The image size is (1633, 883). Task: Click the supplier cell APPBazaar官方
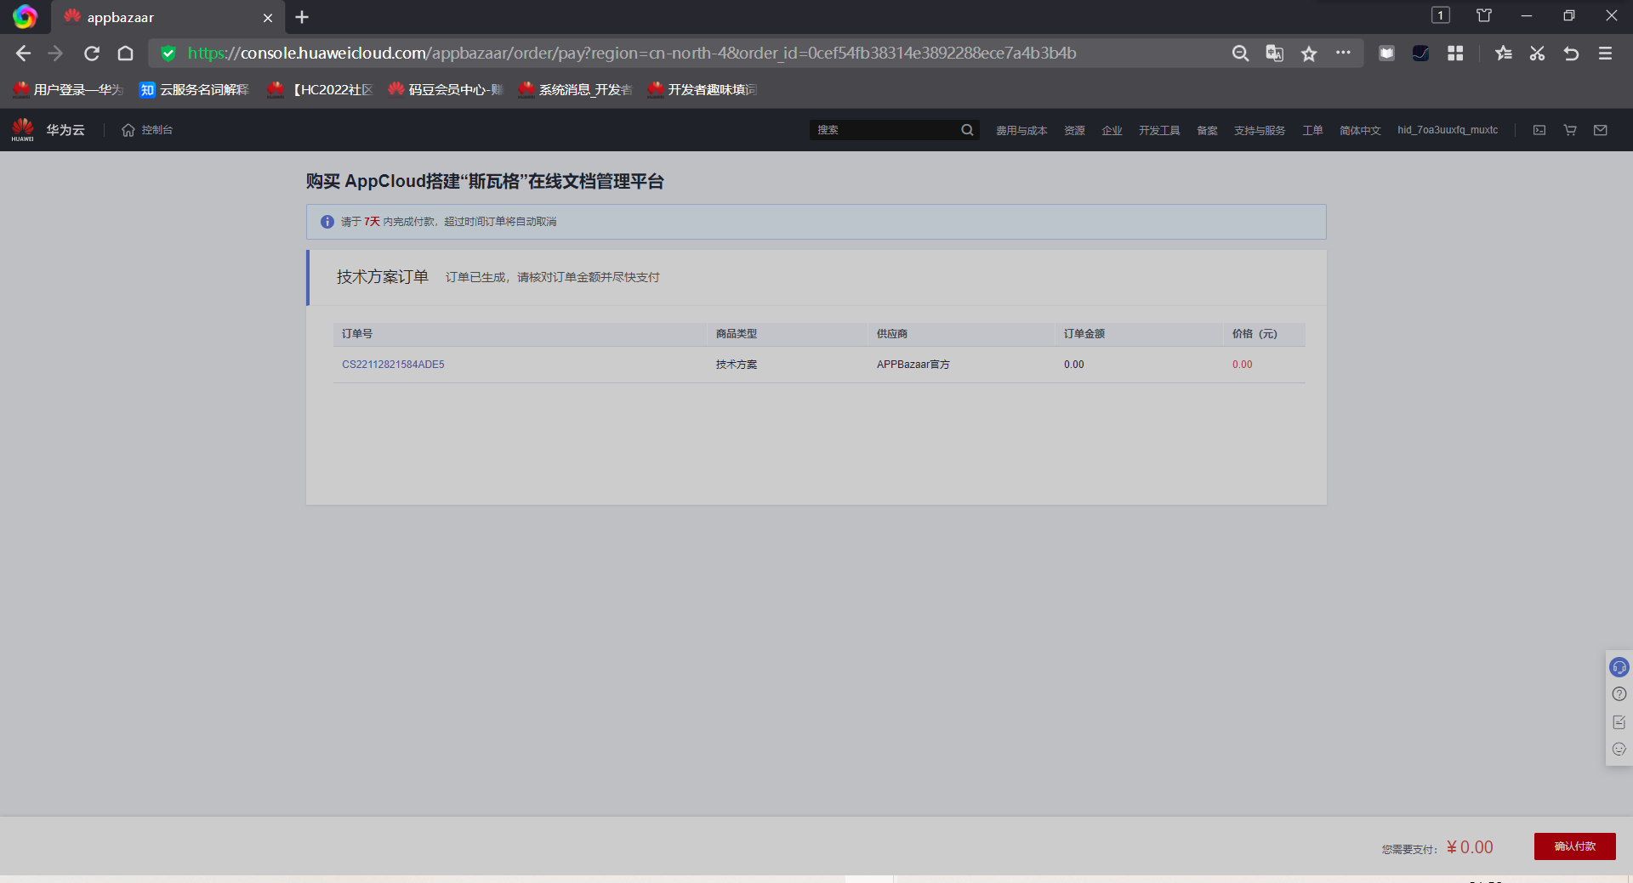click(913, 365)
